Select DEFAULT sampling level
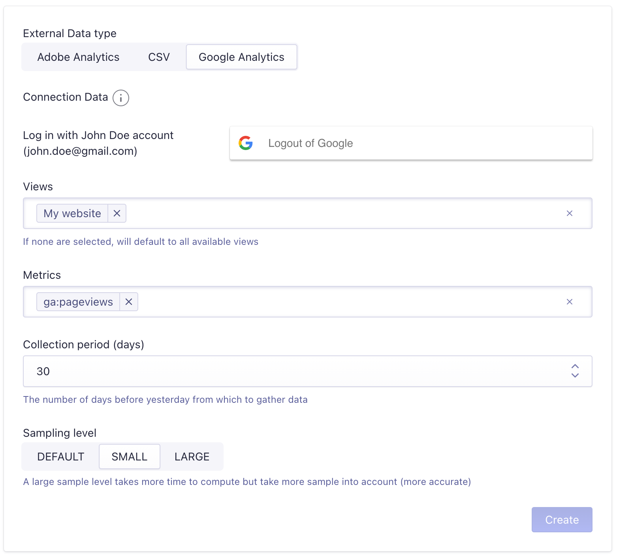Image resolution: width=617 pixels, height=556 pixels. 60,456
